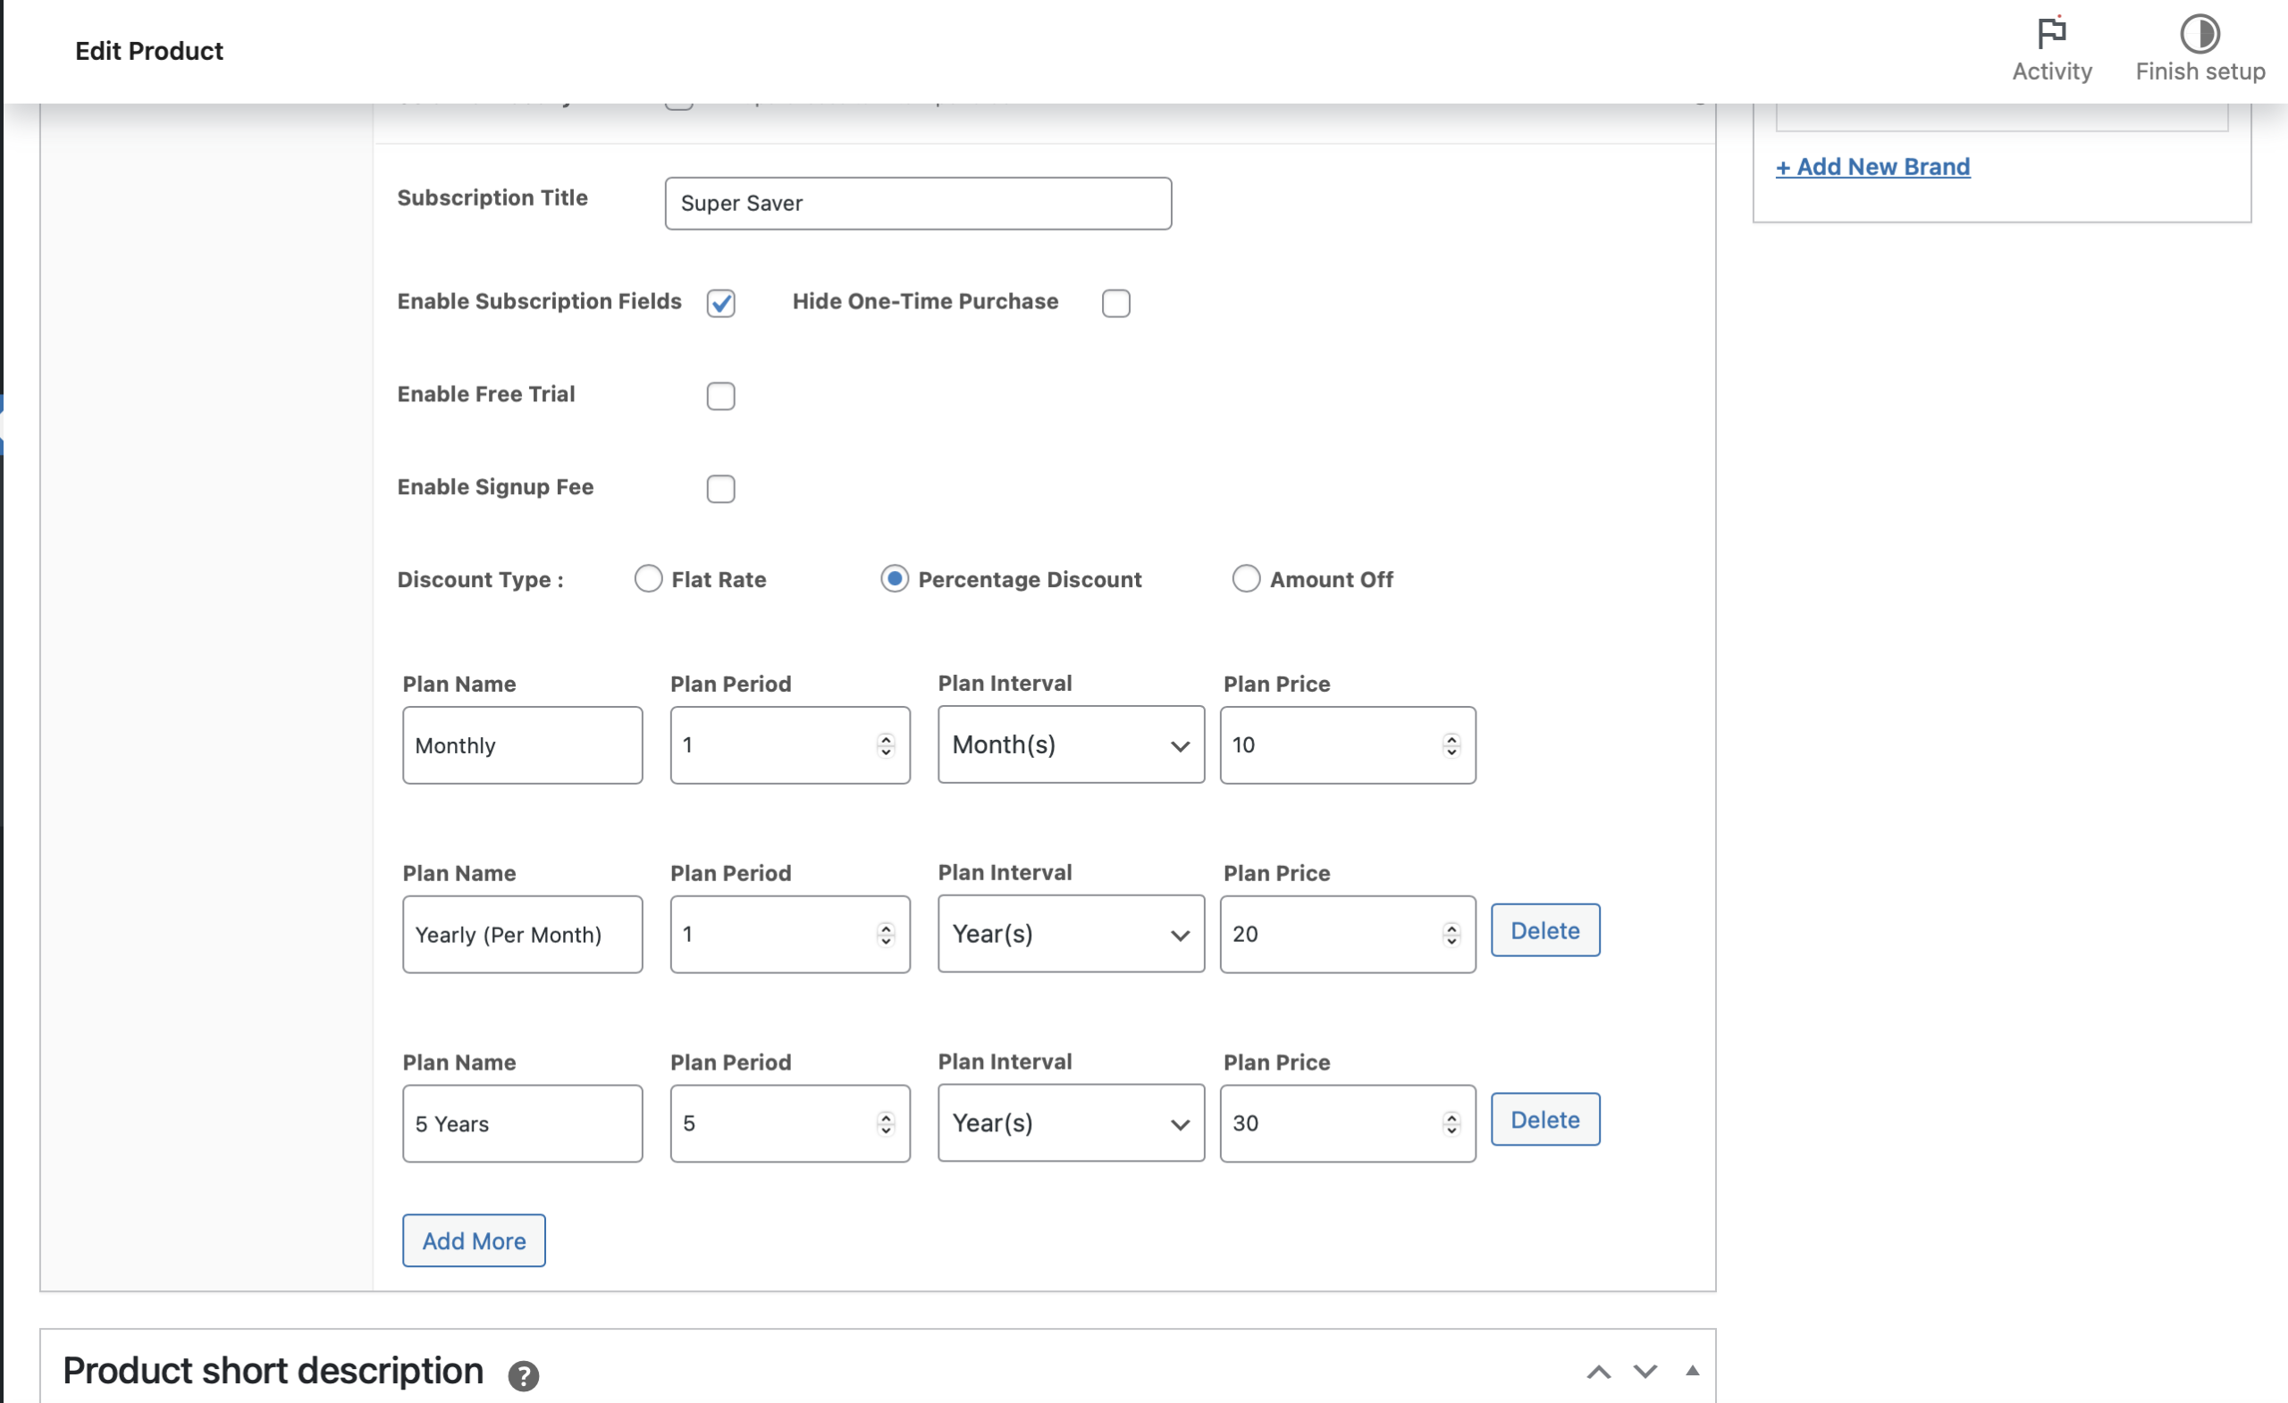Click the short description help question icon
Image resolution: width=2288 pixels, height=1403 pixels.
coord(523,1374)
